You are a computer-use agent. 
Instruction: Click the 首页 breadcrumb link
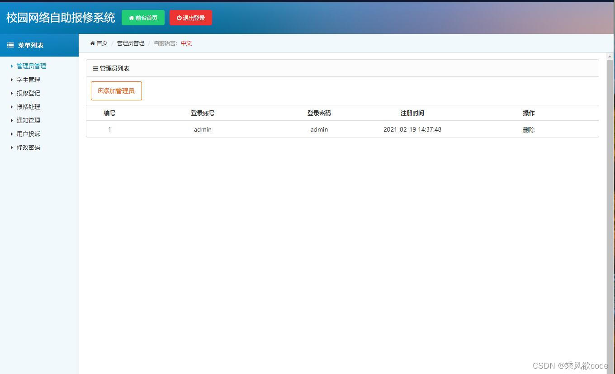pos(102,43)
